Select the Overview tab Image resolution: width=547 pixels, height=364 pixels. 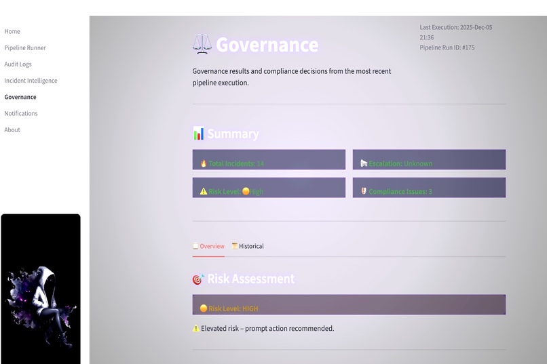tap(208, 246)
